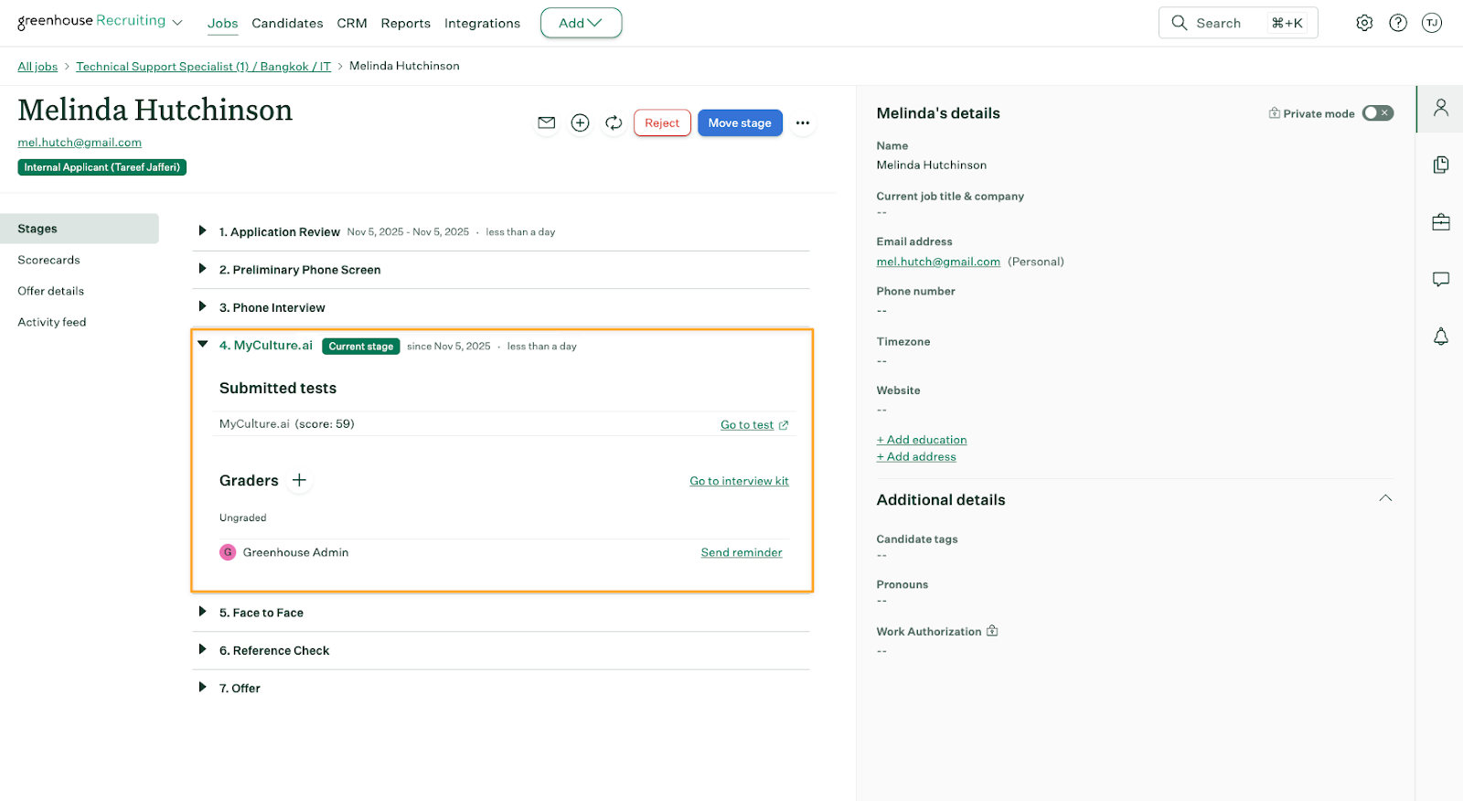Collapse the MyCulture.ai stage
Screen dimensions: 1463x801
pyautogui.click(x=203, y=345)
